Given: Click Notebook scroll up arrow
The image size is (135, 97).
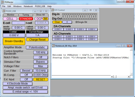Looking at the screenshot, I should tap(131, 49).
